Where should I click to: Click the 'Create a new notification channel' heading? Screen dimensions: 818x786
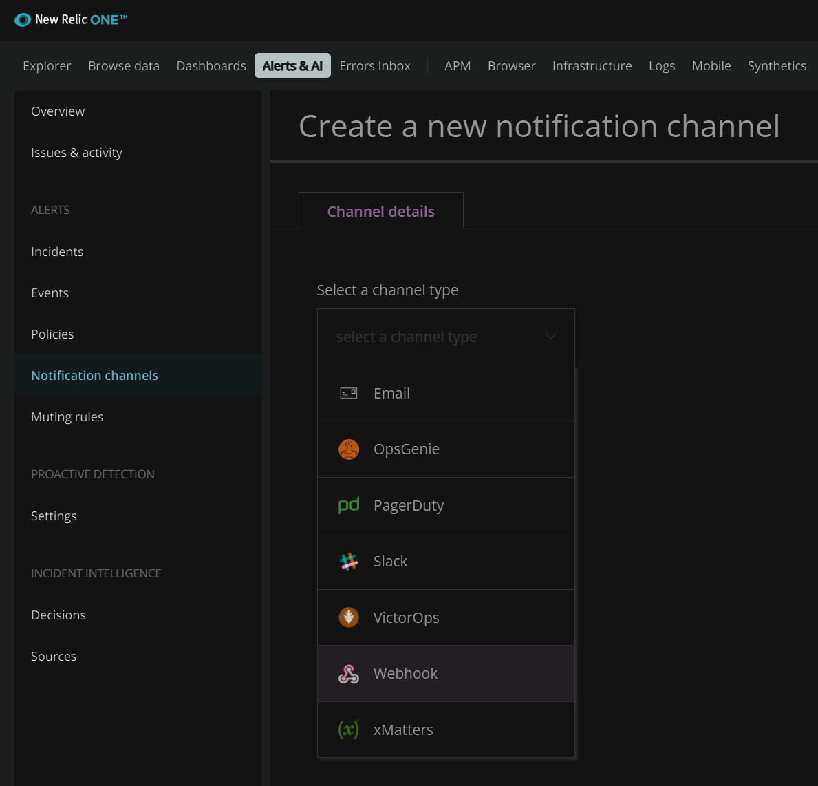(539, 126)
